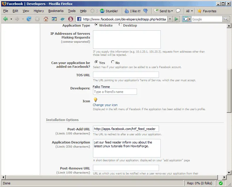Click the Change your icon link
This screenshot has width=232, height=187.
tap(105, 105)
